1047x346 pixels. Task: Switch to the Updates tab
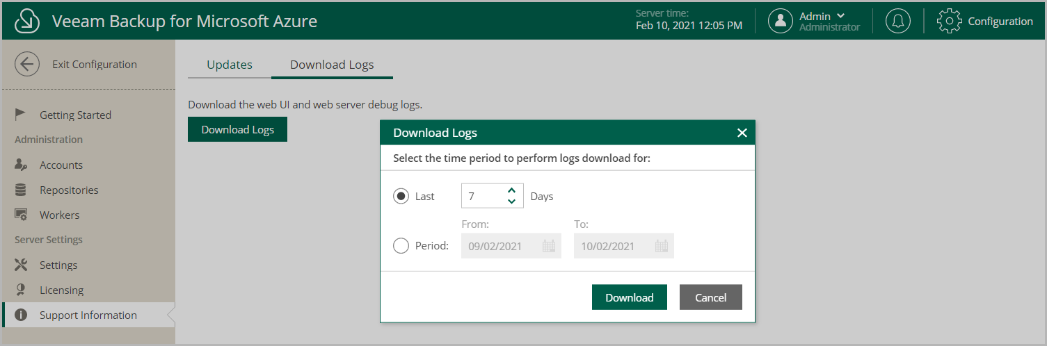click(x=230, y=65)
